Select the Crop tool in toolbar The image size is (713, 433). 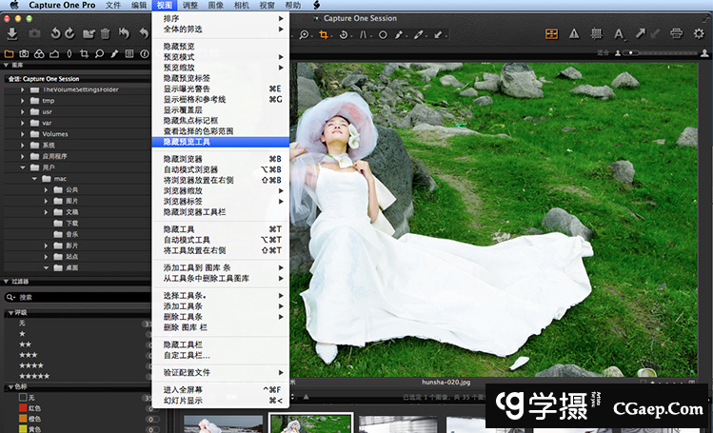[325, 35]
